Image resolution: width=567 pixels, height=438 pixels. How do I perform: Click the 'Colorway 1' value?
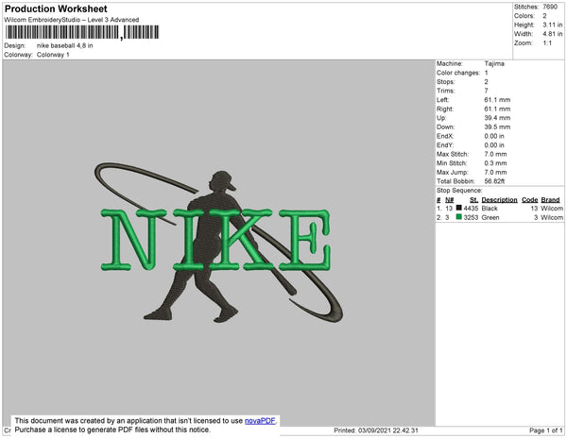pyautogui.click(x=53, y=55)
